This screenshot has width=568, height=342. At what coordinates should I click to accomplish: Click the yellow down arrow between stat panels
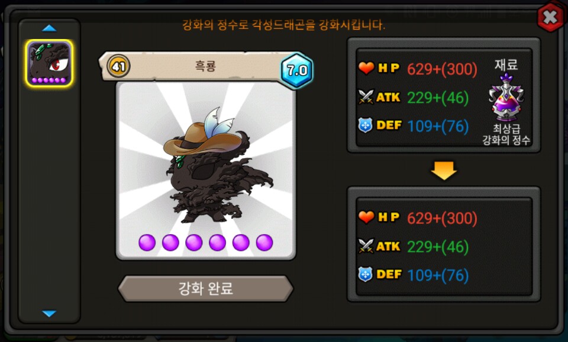[444, 170]
